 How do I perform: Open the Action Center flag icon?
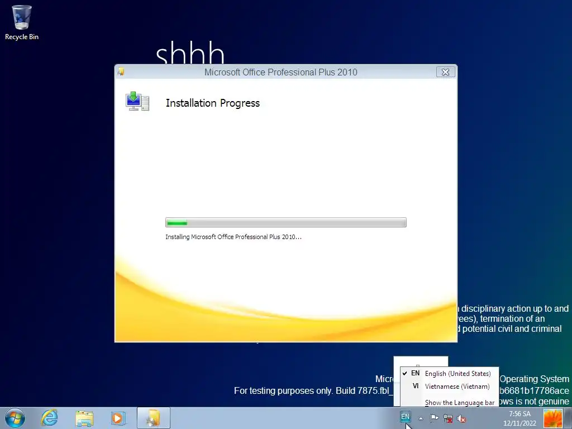click(434, 418)
